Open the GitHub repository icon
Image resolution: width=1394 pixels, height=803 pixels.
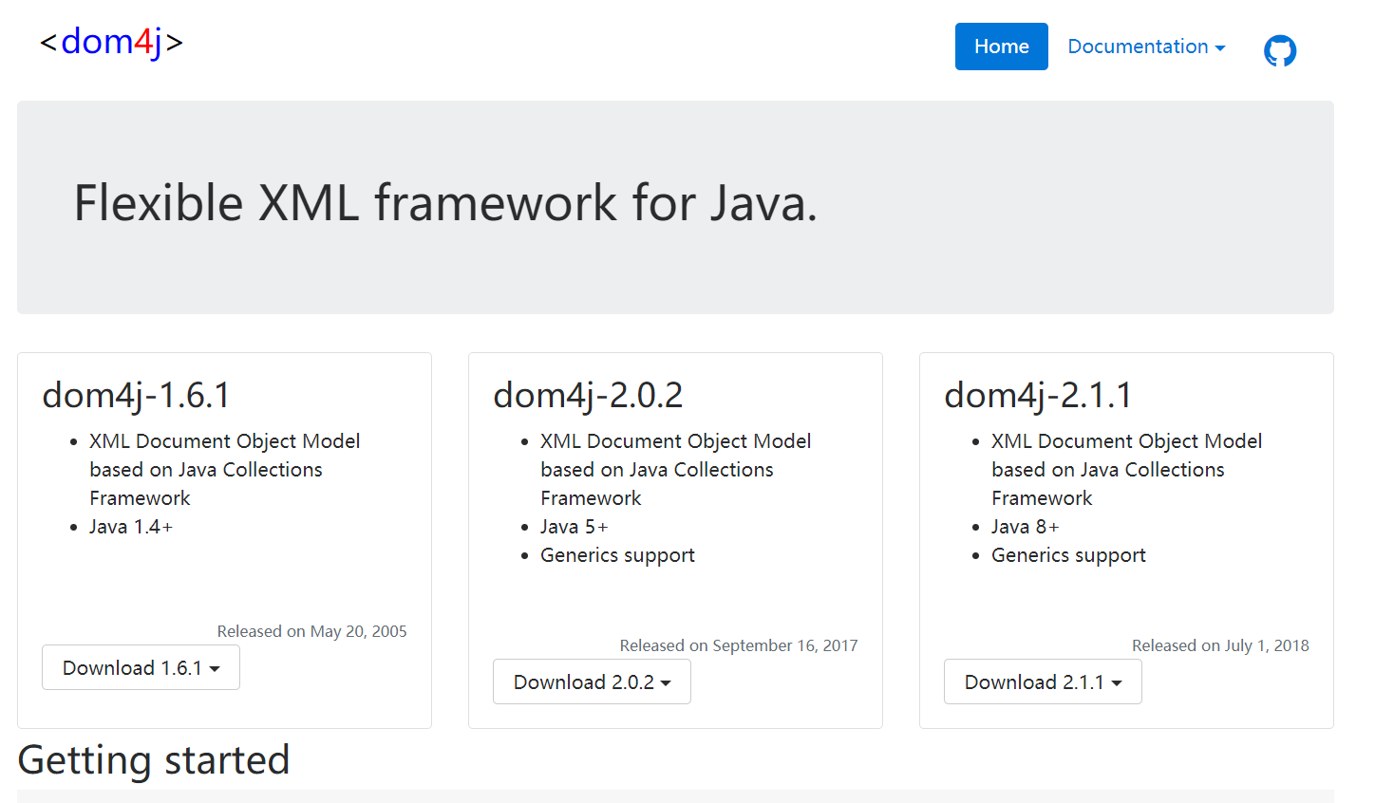pos(1280,50)
